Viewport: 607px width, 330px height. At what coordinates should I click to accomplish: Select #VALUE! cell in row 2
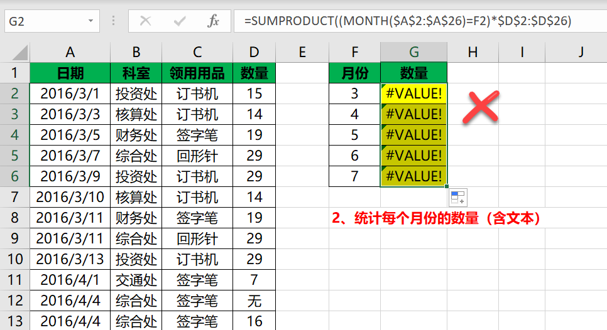pyautogui.click(x=414, y=93)
